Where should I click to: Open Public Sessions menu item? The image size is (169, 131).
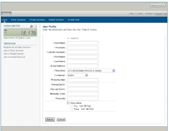click(18, 20)
